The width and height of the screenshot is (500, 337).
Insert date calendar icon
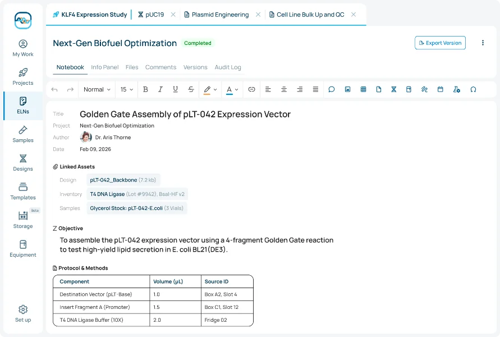(441, 89)
